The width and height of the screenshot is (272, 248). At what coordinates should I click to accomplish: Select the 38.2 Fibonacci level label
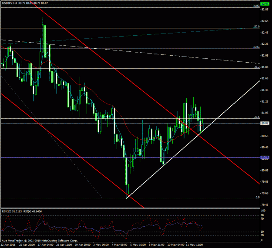click(x=257, y=67)
